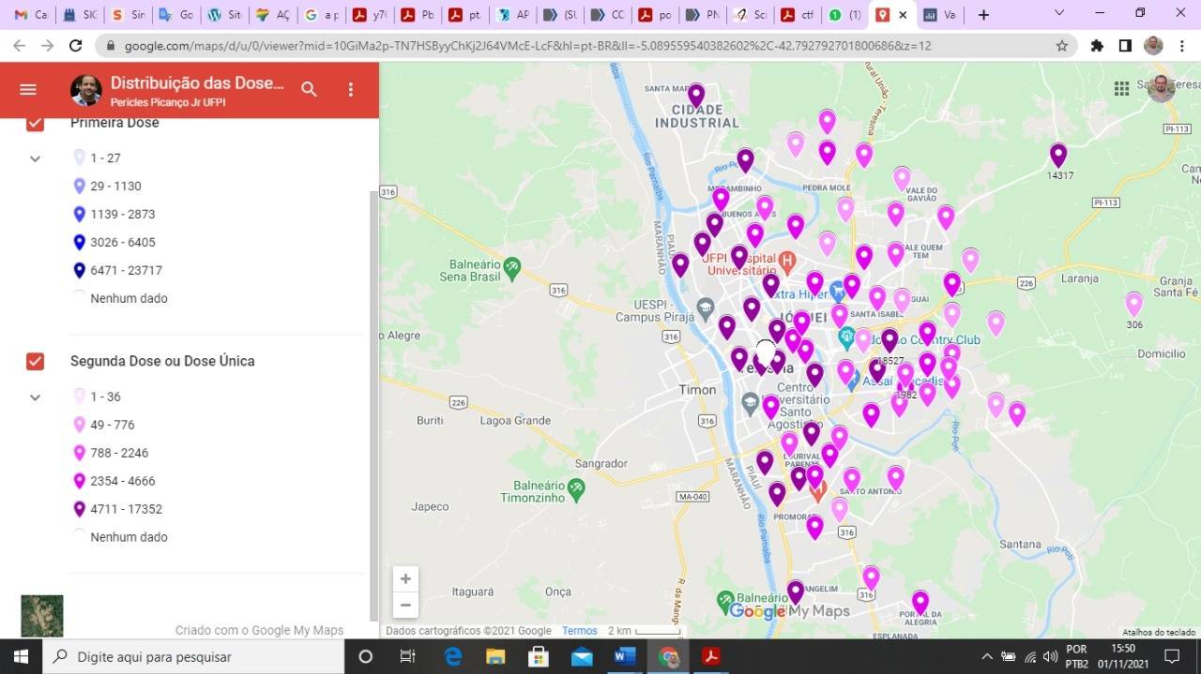1201x674 pixels.
Task: Select 'Nenhum dado' under Primeira Dose
Action: pyautogui.click(x=119, y=298)
